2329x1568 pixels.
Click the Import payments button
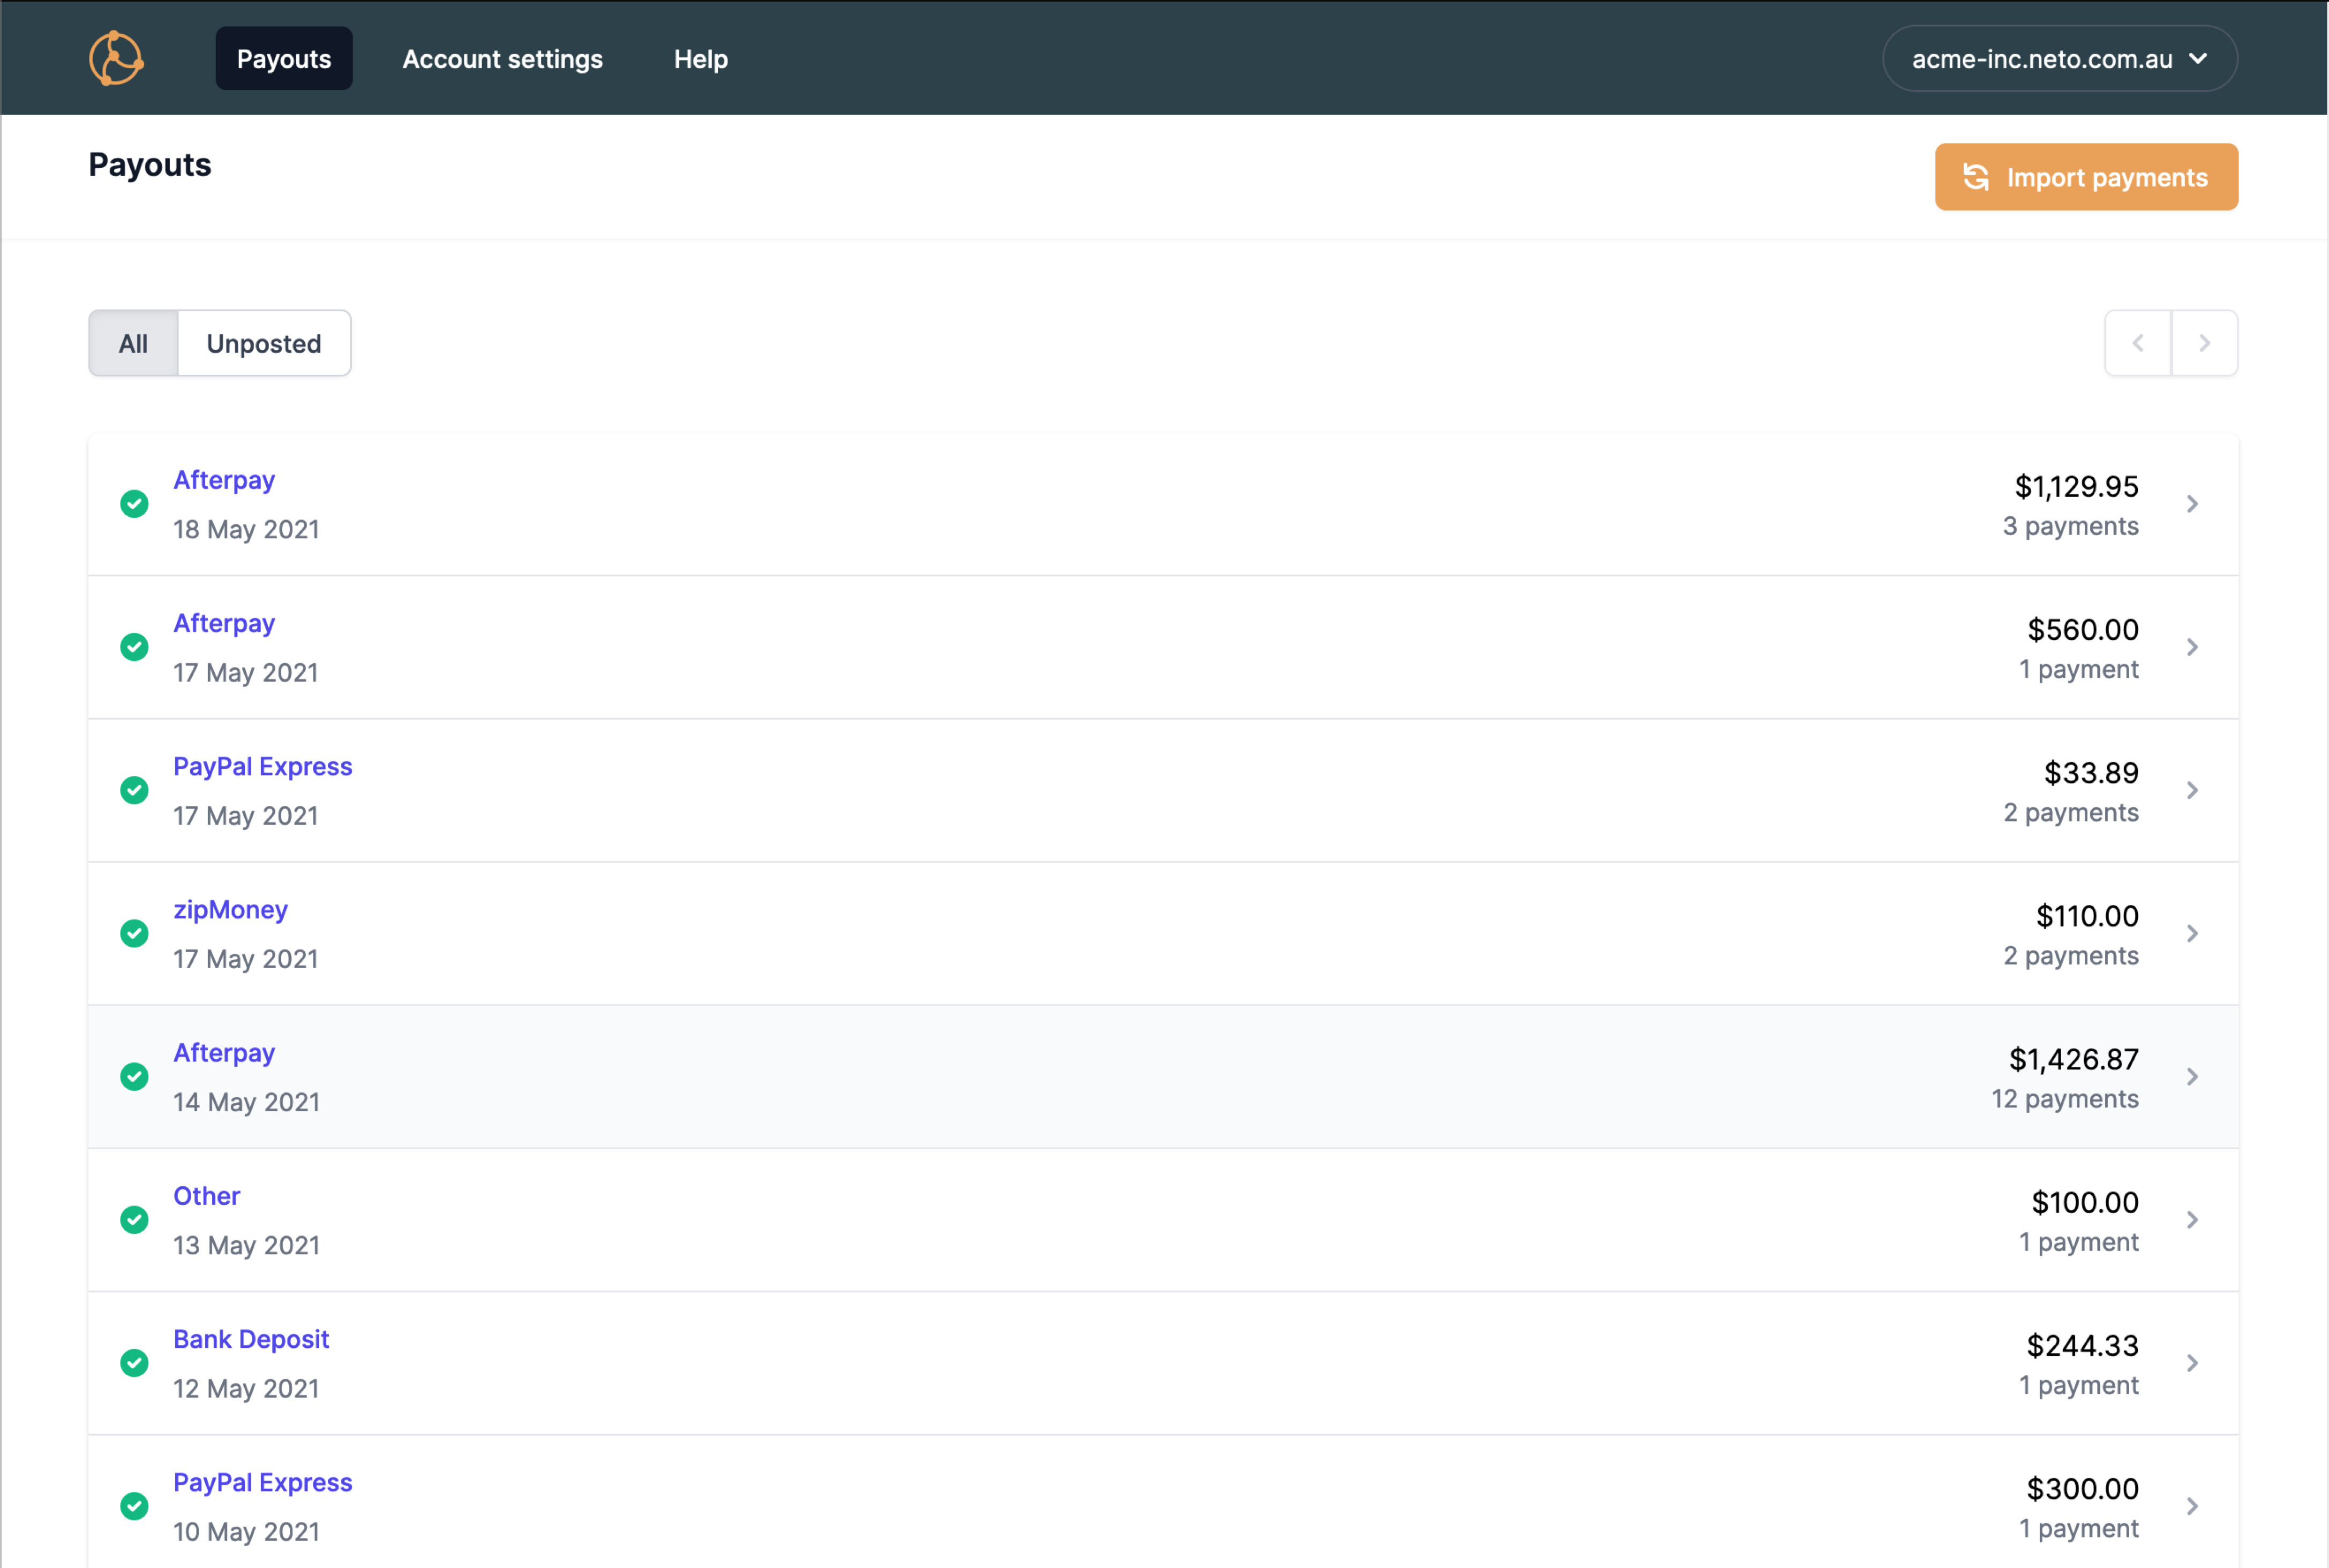[2086, 177]
